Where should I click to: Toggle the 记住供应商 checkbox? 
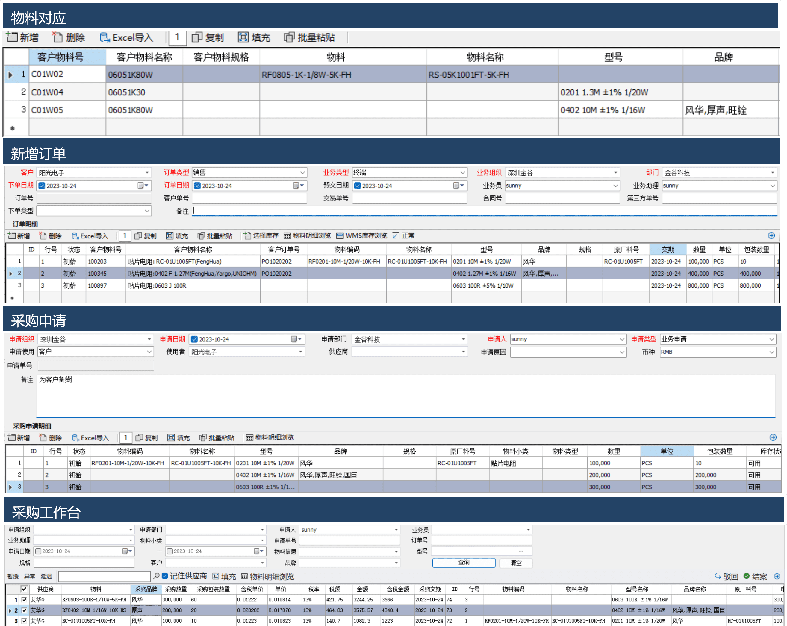(165, 576)
